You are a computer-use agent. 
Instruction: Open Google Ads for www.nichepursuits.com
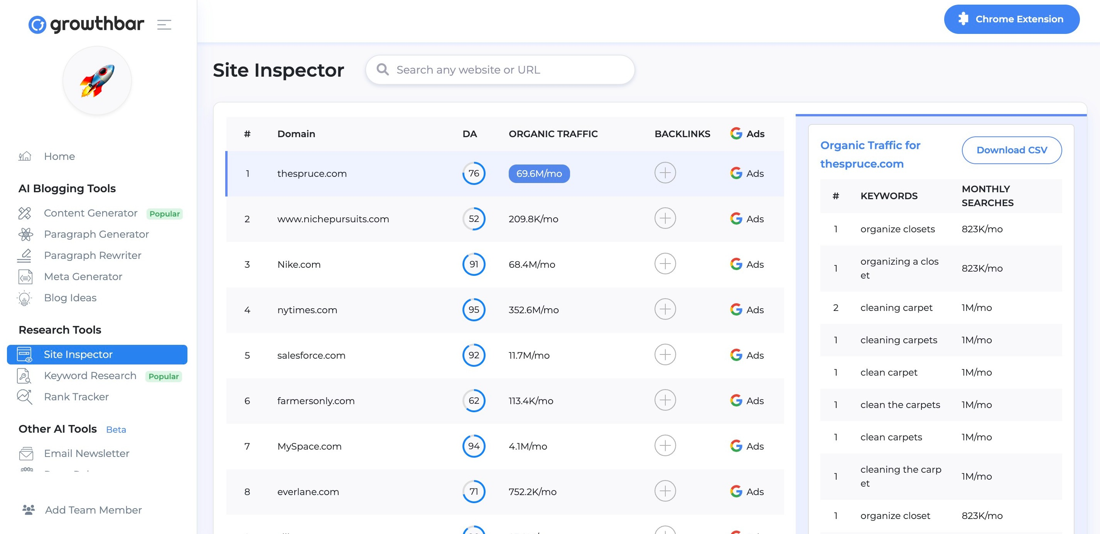[747, 219]
